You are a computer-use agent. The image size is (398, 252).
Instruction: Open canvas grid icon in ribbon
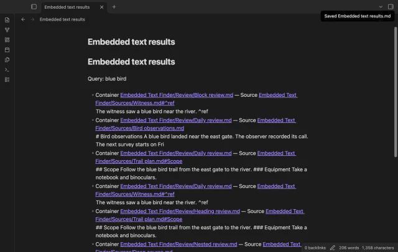click(x=7, y=40)
